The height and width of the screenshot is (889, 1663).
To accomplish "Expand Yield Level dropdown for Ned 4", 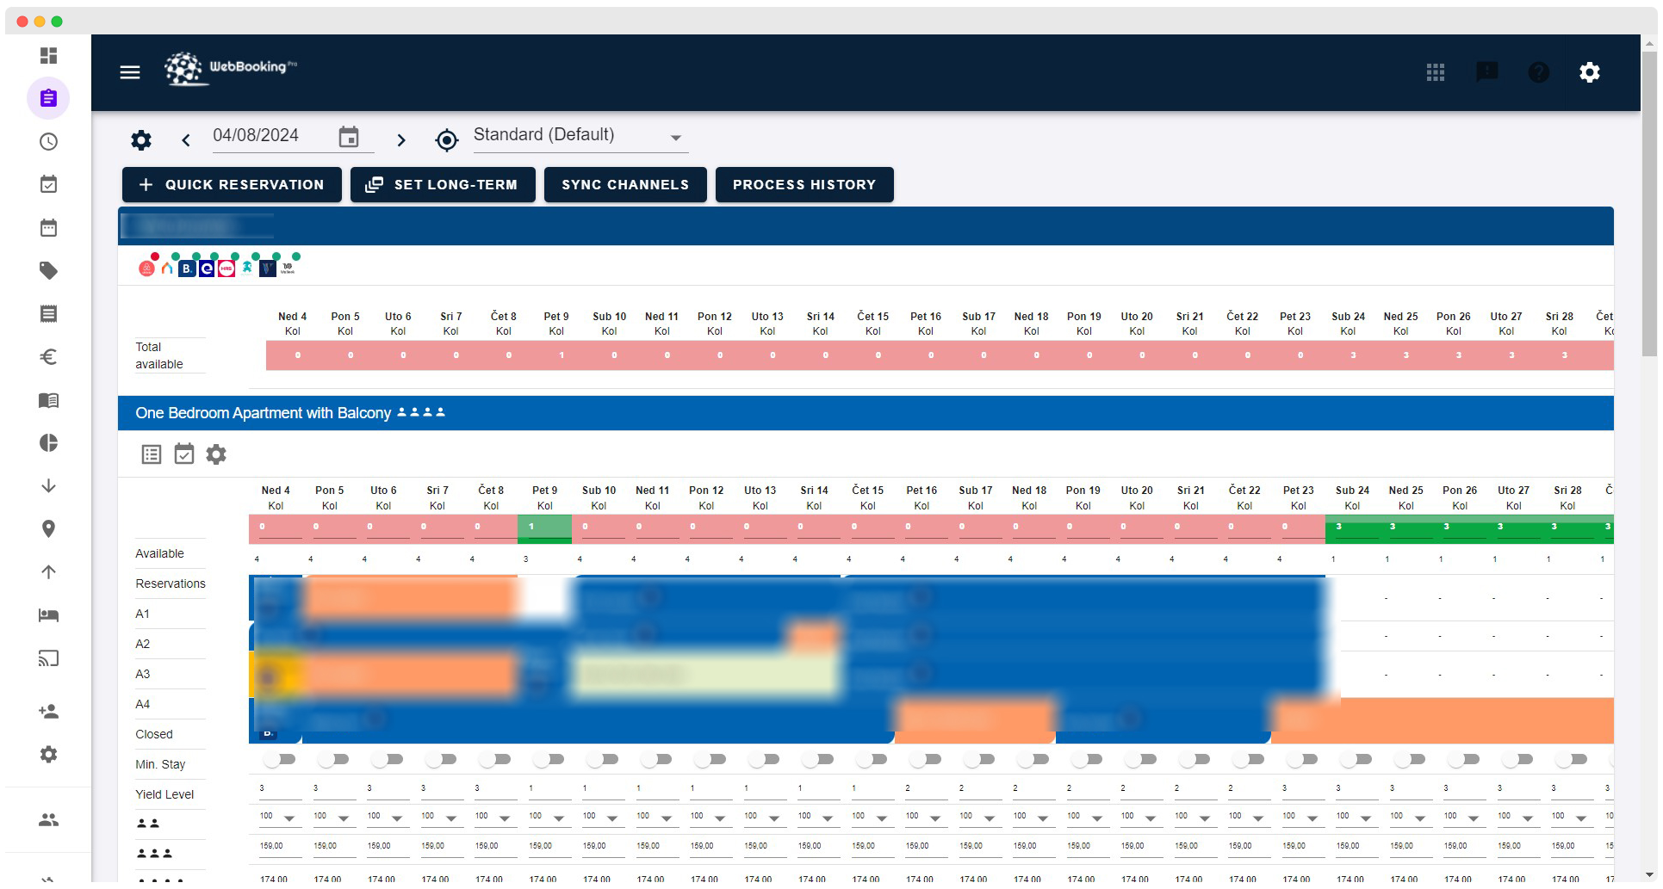I will pos(289,818).
